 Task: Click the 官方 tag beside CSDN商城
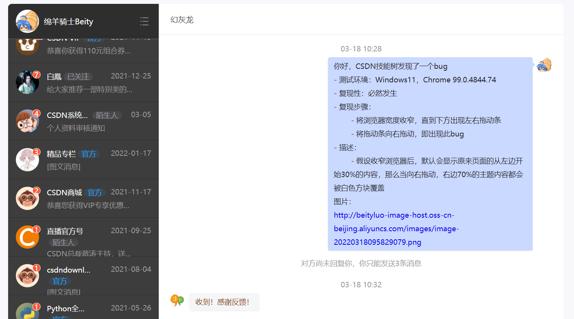pyautogui.click(x=95, y=193)
